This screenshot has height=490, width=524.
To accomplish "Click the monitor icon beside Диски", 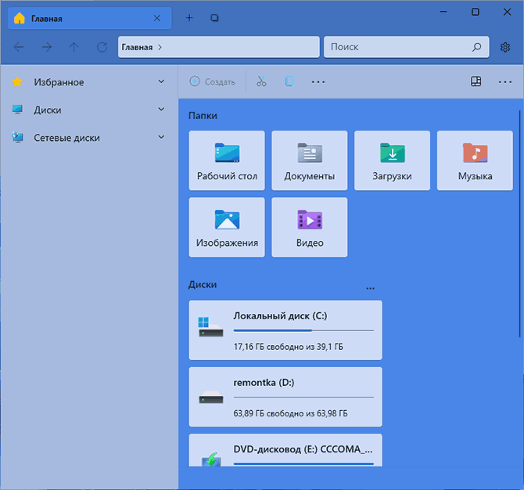I will 17,110.
